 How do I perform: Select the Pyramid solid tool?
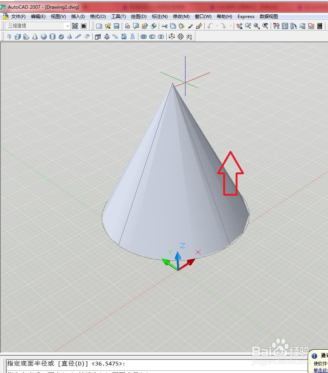pyautogui.click(x=69, y=37)
